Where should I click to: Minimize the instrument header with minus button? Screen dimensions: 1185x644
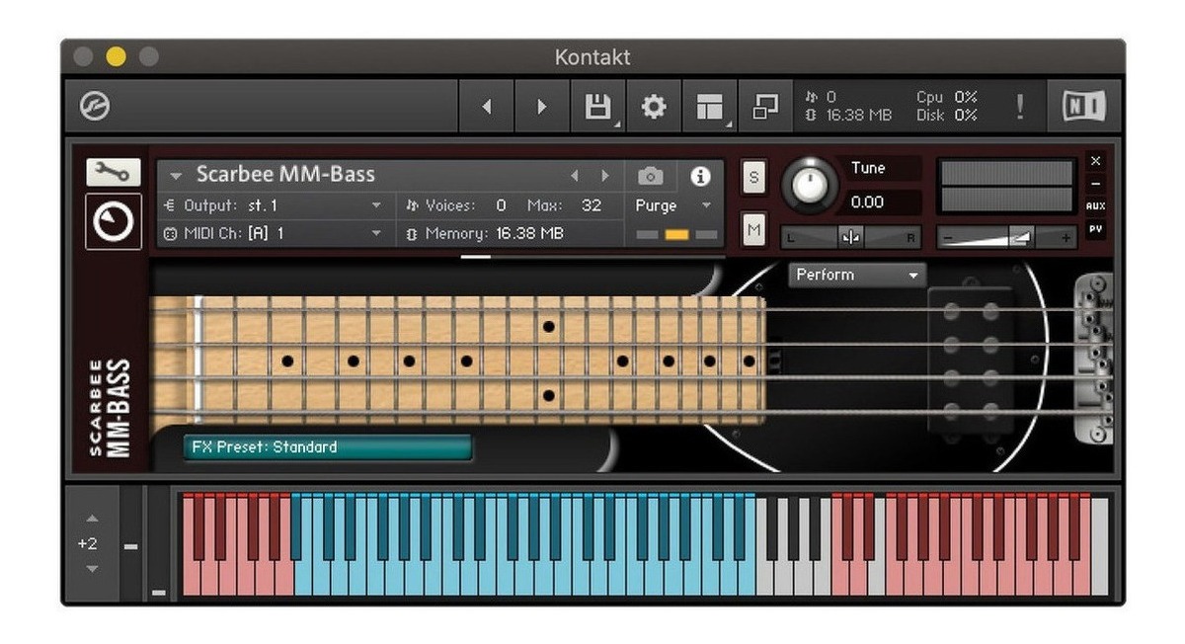[x=1095, y=183]
